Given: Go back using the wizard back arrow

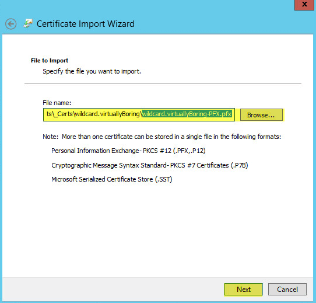Looking at the screenshot, I should click(10, 24).
